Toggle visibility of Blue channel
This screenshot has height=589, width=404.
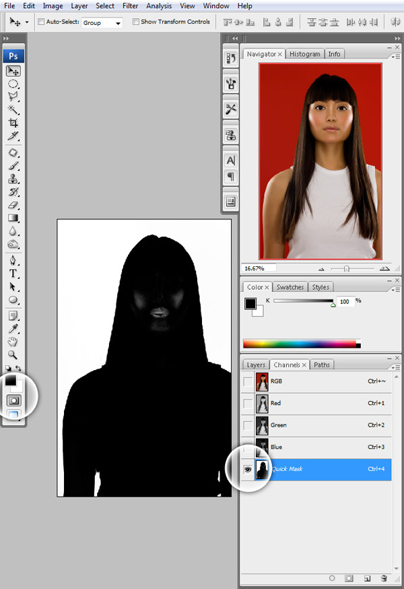(248, 447)
